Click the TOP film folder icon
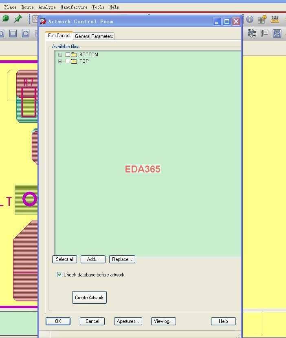Viewport: 286px width, 338px height. (x=74, y=61)
